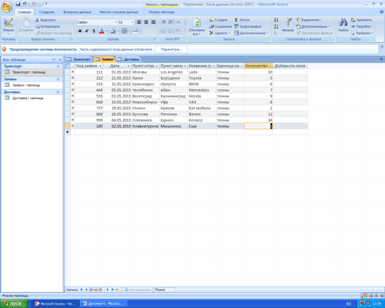The image size is (385, 308).
Task: Align text right
Action: [153, 22]
